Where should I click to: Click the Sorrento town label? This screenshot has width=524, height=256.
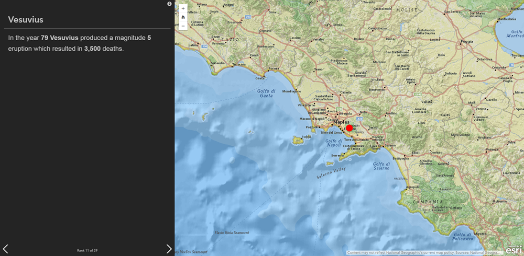(x=337, y=156)
